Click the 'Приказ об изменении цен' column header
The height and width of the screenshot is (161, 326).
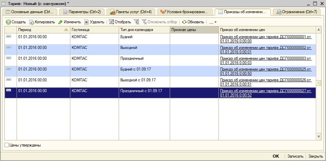coord(267,30)
